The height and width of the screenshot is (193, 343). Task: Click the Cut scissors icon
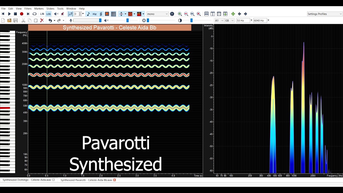(23, 20)
